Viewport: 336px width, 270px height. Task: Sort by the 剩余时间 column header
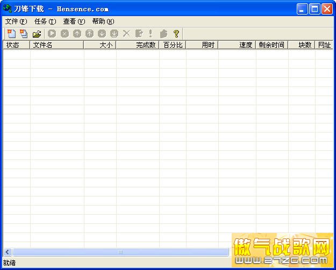point(272,45)
